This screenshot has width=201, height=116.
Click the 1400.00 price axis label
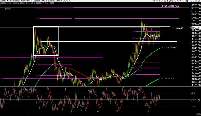click(196, 67)
